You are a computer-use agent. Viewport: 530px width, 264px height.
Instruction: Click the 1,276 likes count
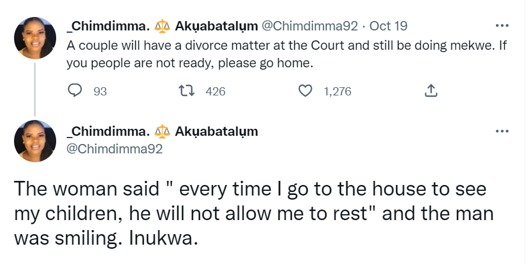[338, 91]
